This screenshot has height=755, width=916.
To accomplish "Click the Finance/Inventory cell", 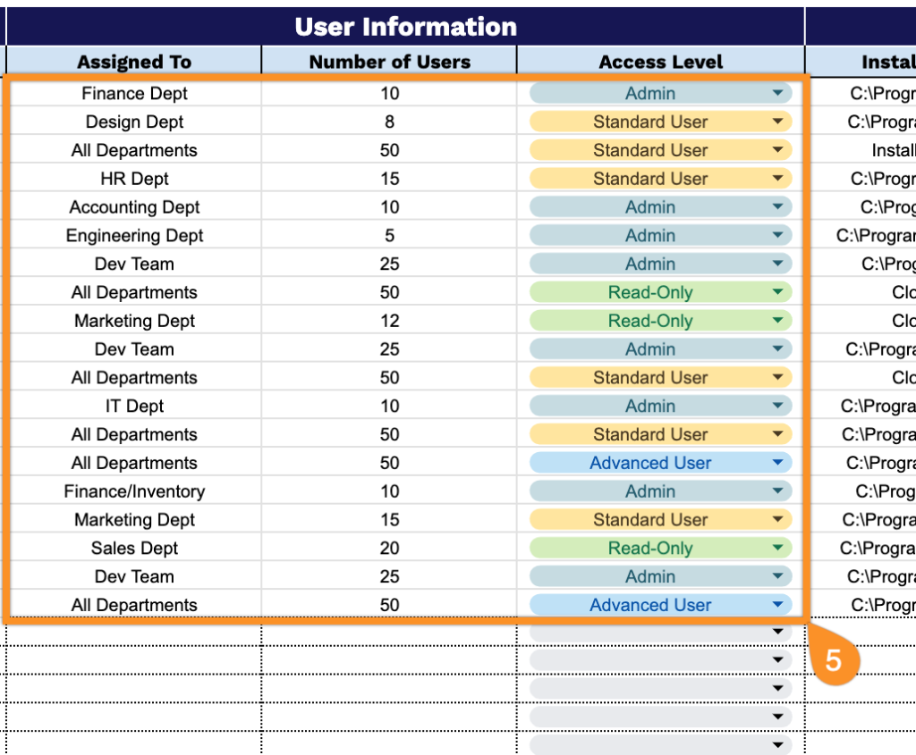I will tap(134, 491).
